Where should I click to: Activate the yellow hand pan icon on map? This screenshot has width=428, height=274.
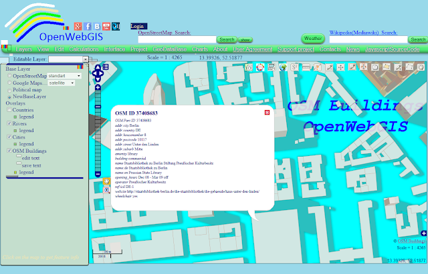click(x=106, y=181)
